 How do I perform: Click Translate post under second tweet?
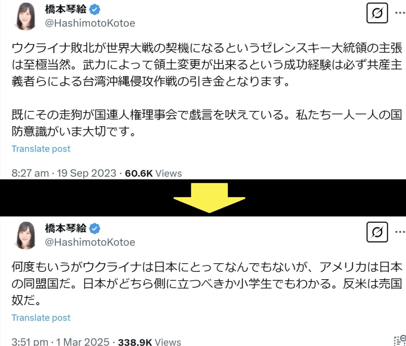[x=41, y=318]
